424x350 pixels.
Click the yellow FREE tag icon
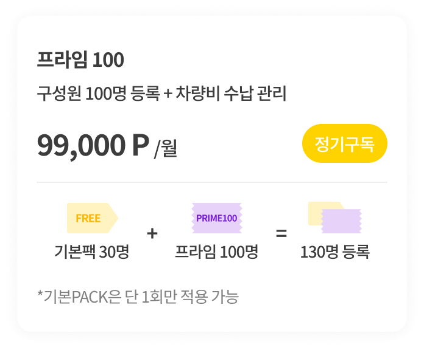(93, 218)
